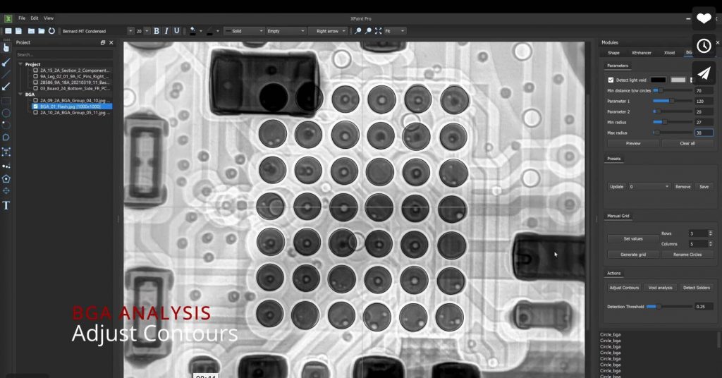The image size is (722, 378).
Task: Click the save file icon
Action: (x=19, y=31)
